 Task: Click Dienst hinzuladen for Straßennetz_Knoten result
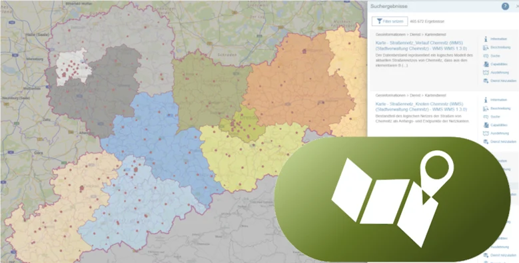tap(500, 142)
